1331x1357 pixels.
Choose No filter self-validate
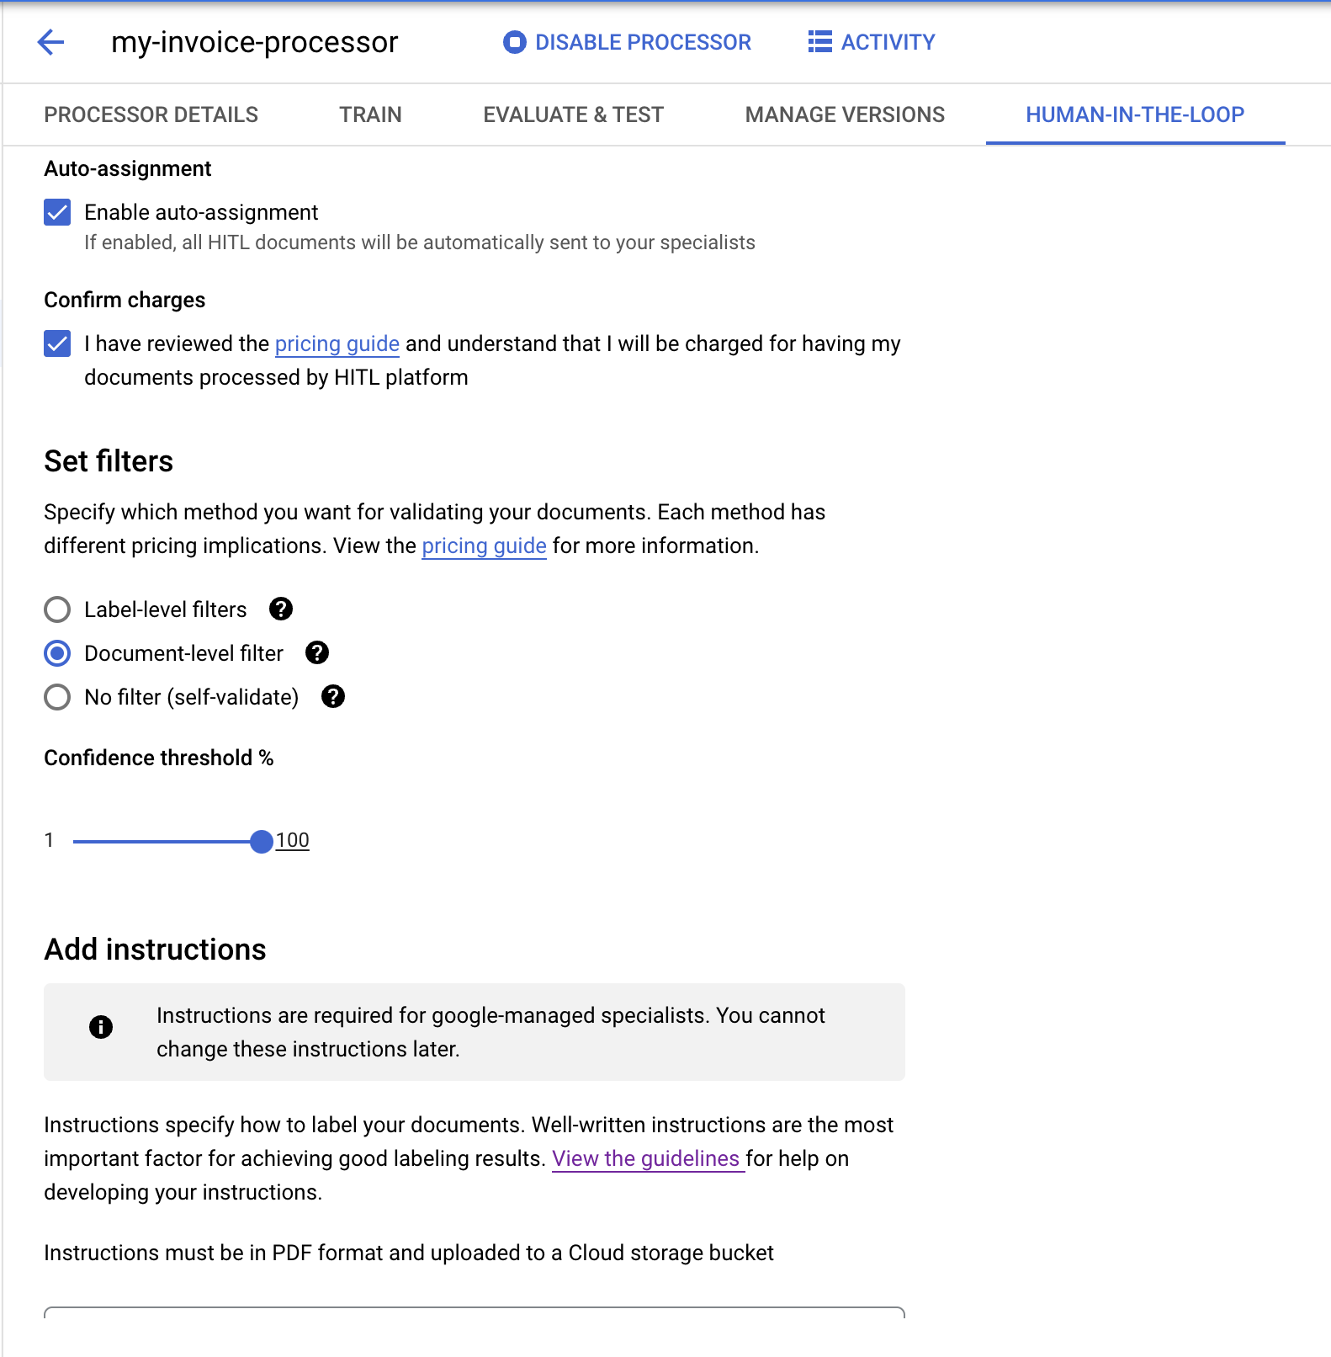point(56,697)
